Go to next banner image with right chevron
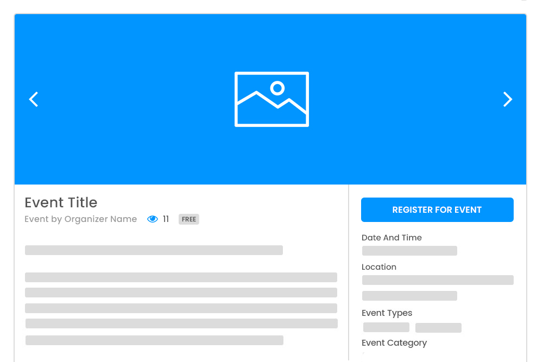 (x=508, y=99)
